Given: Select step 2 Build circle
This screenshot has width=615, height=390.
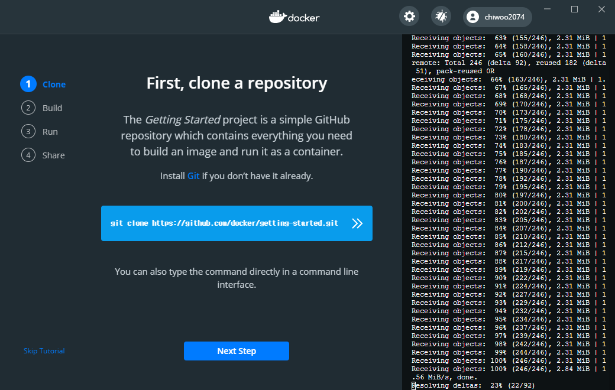Looking at the screenshot, I should [28, 108].
